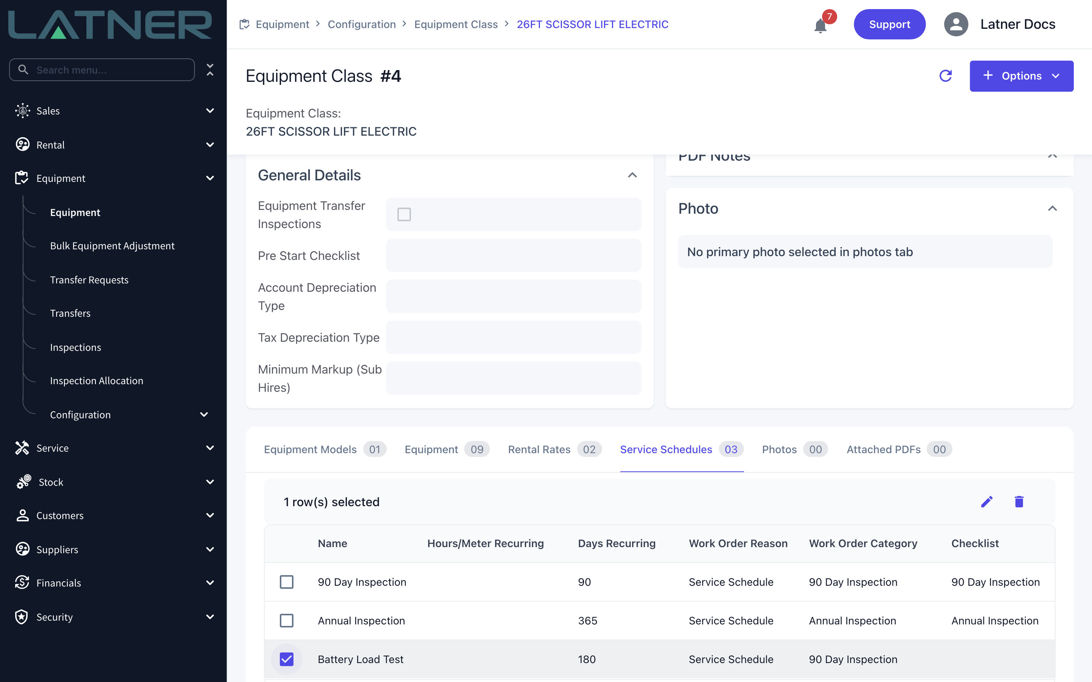This screenshot has width=1092, height=682.
Task: Expand the Configuration submenu chevron
Action: click(204, 415)
